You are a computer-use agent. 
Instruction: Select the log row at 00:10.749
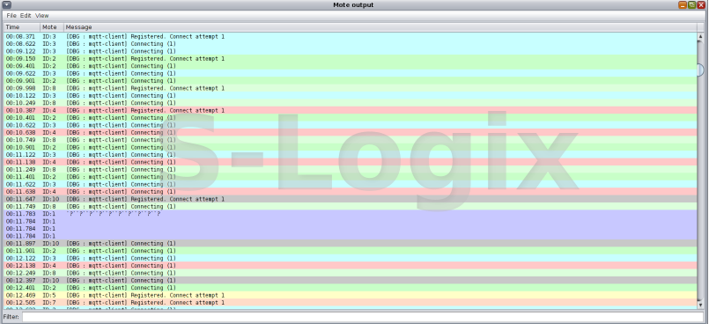(x=350, y=140)
